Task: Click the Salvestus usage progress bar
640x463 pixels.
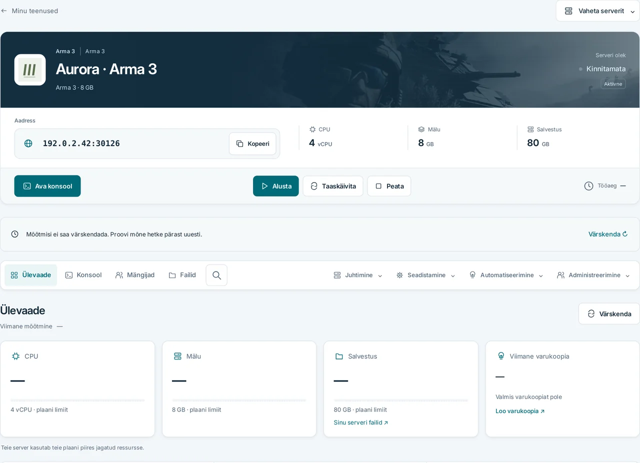Action: [401, 400]
